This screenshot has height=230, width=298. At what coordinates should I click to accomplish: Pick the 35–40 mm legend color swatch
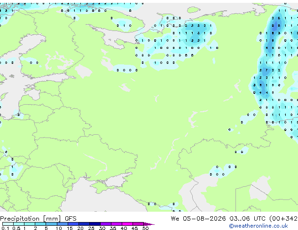click(117, 224)
